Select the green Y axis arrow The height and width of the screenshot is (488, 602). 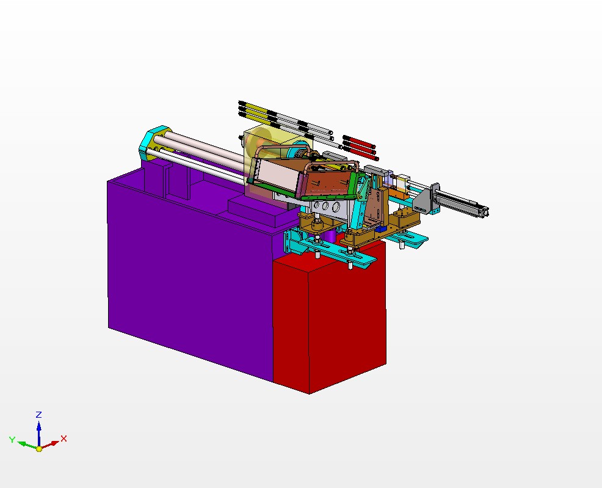click(x=27, y=445)
